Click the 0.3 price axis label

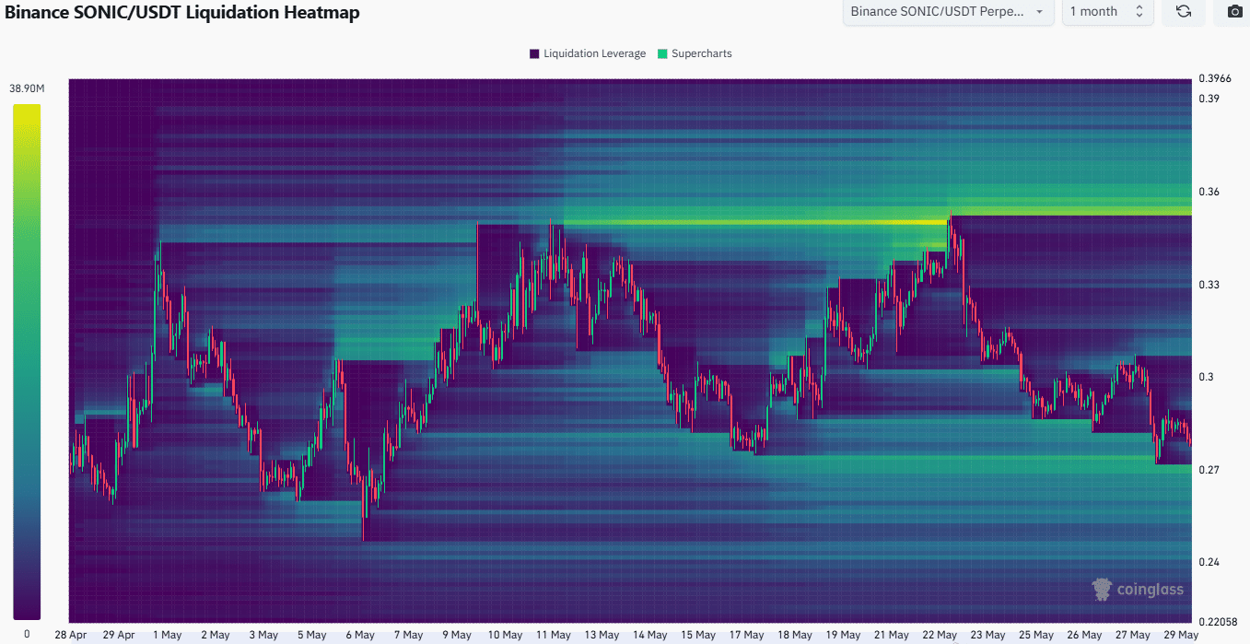pos(1206,377)
